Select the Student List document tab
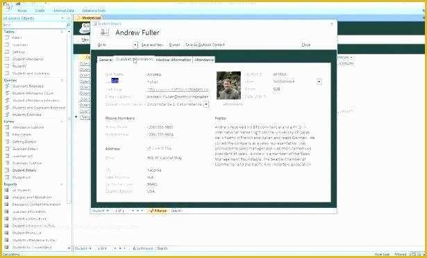427x258 pixels. click(x=89, y=17)
